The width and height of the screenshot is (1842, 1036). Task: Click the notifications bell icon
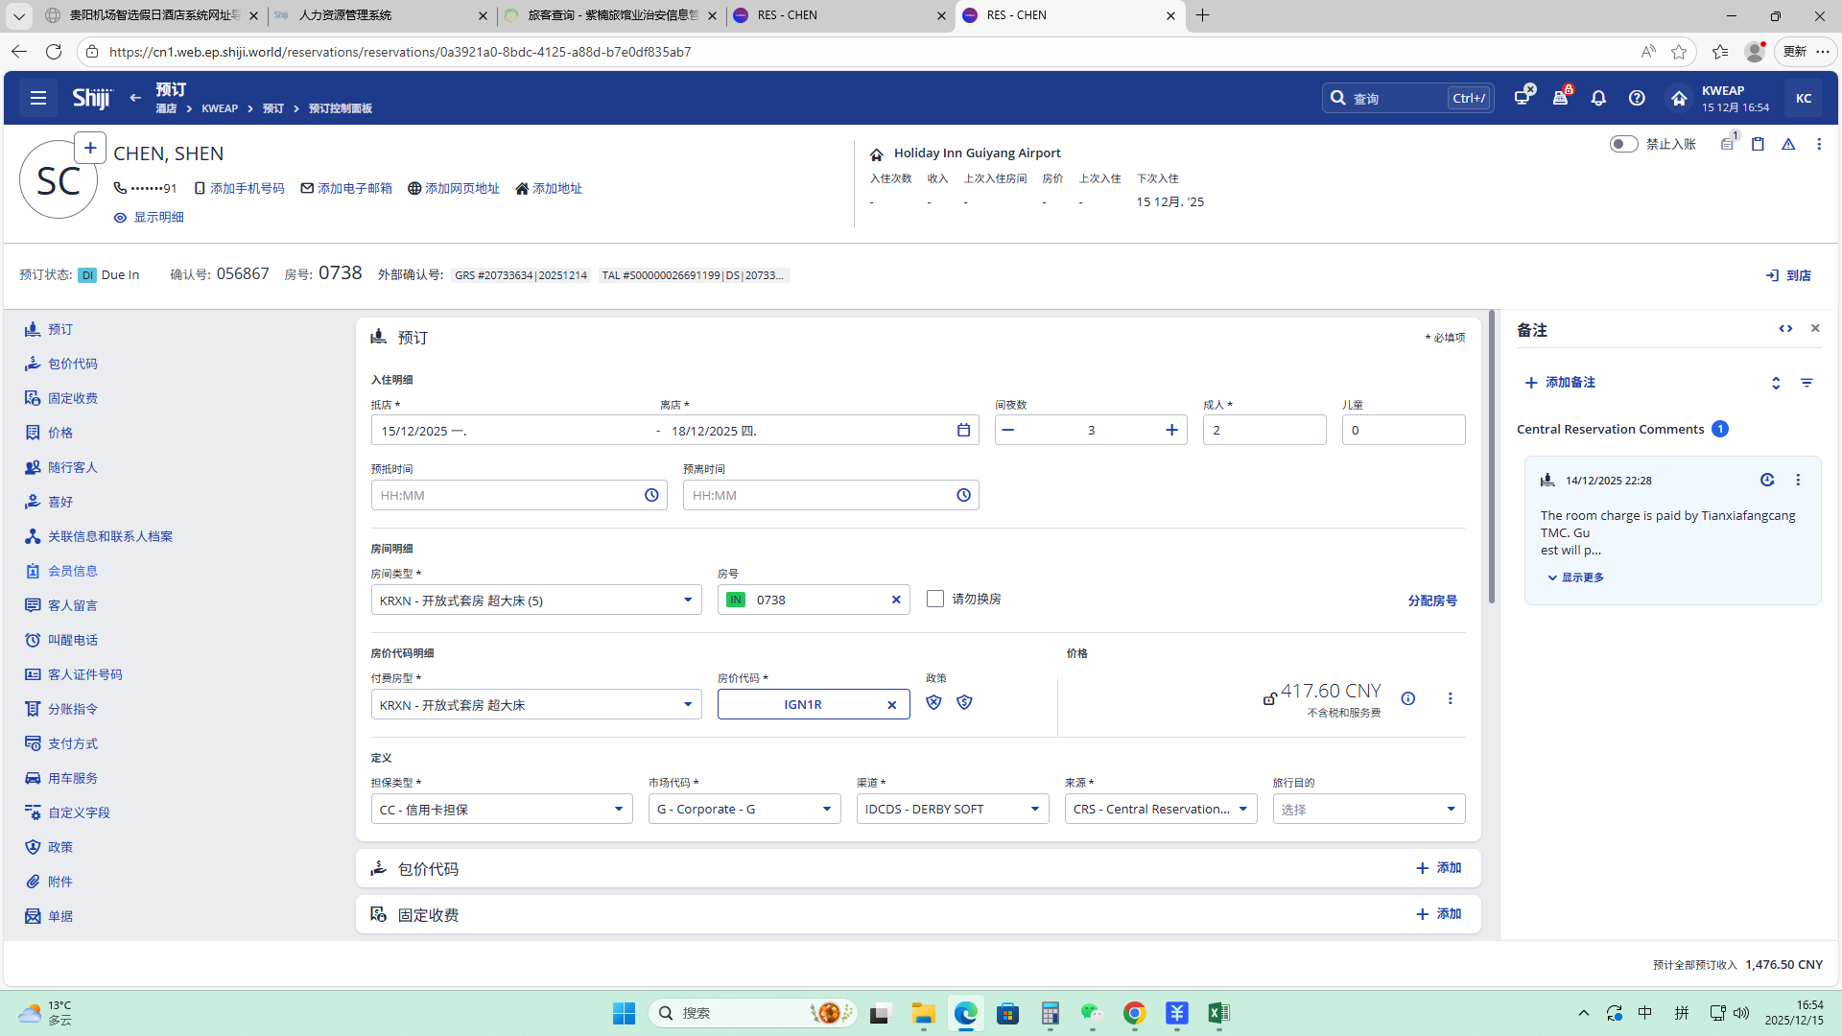(1598, 98)
